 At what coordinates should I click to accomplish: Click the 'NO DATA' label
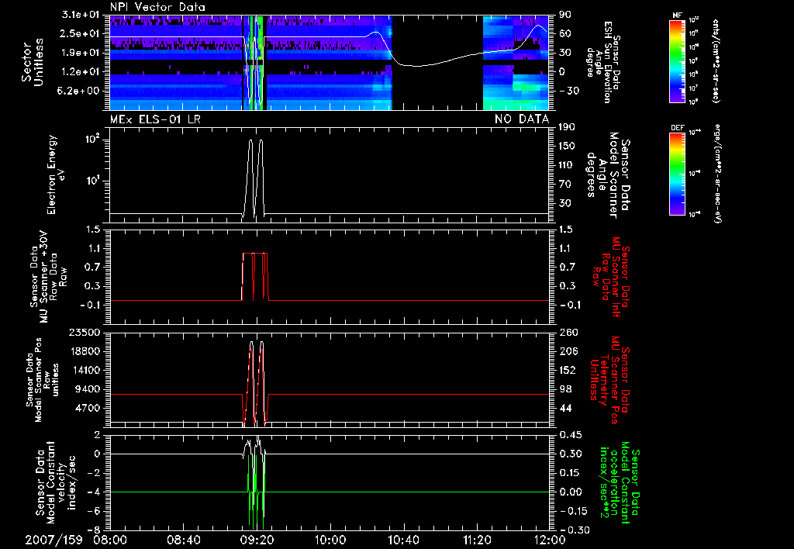point(522,119)
